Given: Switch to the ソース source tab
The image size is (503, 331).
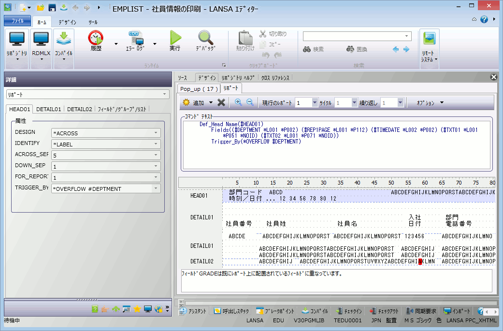Looking at the screenshot, I should click(x=183, y=78).
